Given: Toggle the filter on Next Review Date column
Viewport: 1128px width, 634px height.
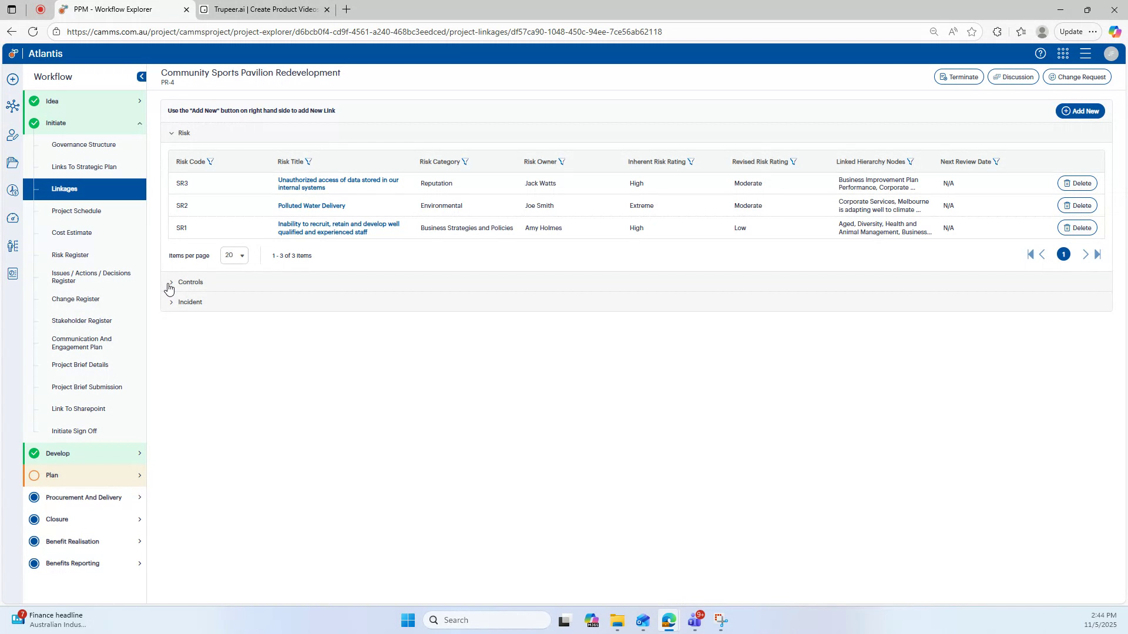Looking at the screenshot, I should click(997, 161).
